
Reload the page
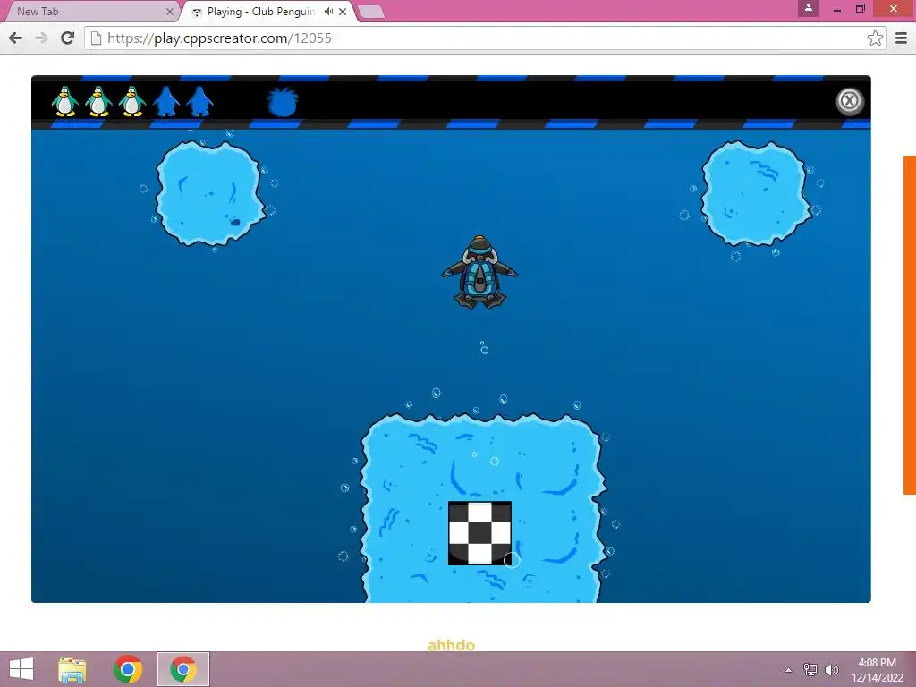68,38
